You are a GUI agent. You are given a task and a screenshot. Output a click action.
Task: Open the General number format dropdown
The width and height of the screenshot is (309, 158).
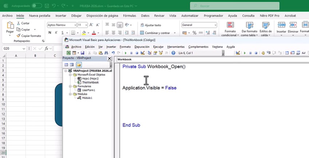coord(215,25)
